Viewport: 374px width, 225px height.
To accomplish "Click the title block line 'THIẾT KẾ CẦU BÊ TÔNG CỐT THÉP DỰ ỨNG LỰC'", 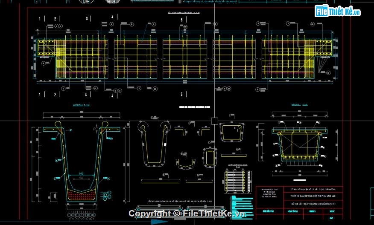I will tap(313, 196).
